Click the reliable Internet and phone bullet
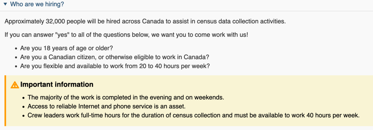Image resolution: width=373 pixels, height=130 pixels. point(106,106)
